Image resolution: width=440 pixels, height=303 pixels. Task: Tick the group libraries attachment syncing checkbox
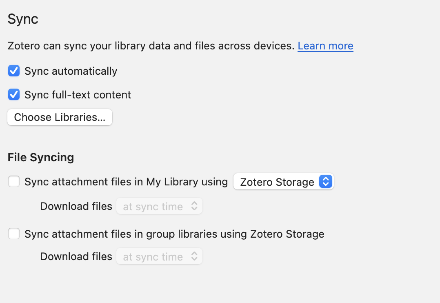pos(14,234)
